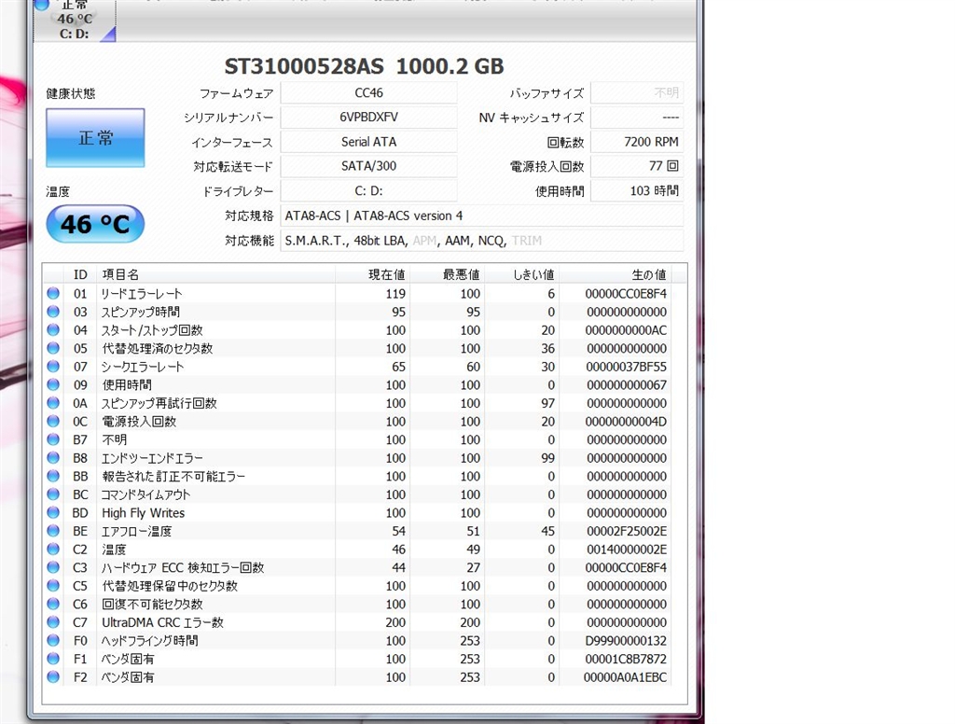Click the 正常 health status button
Image resolution: width=955 pixels, height=724 pixels.
coord(95,138)
